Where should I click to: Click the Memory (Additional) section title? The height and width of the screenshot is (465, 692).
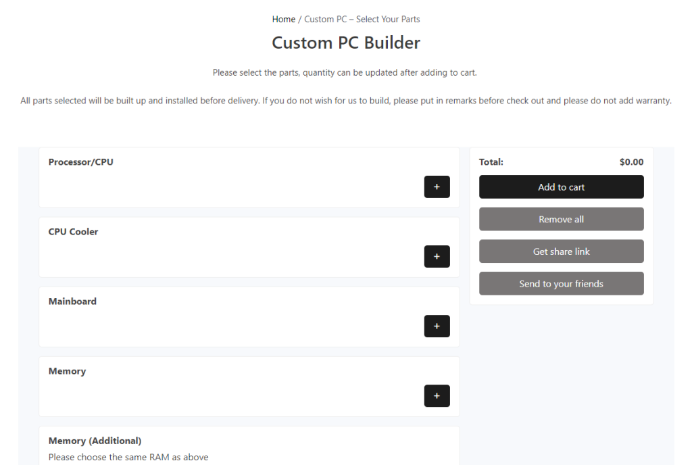(x=95, y=441)
